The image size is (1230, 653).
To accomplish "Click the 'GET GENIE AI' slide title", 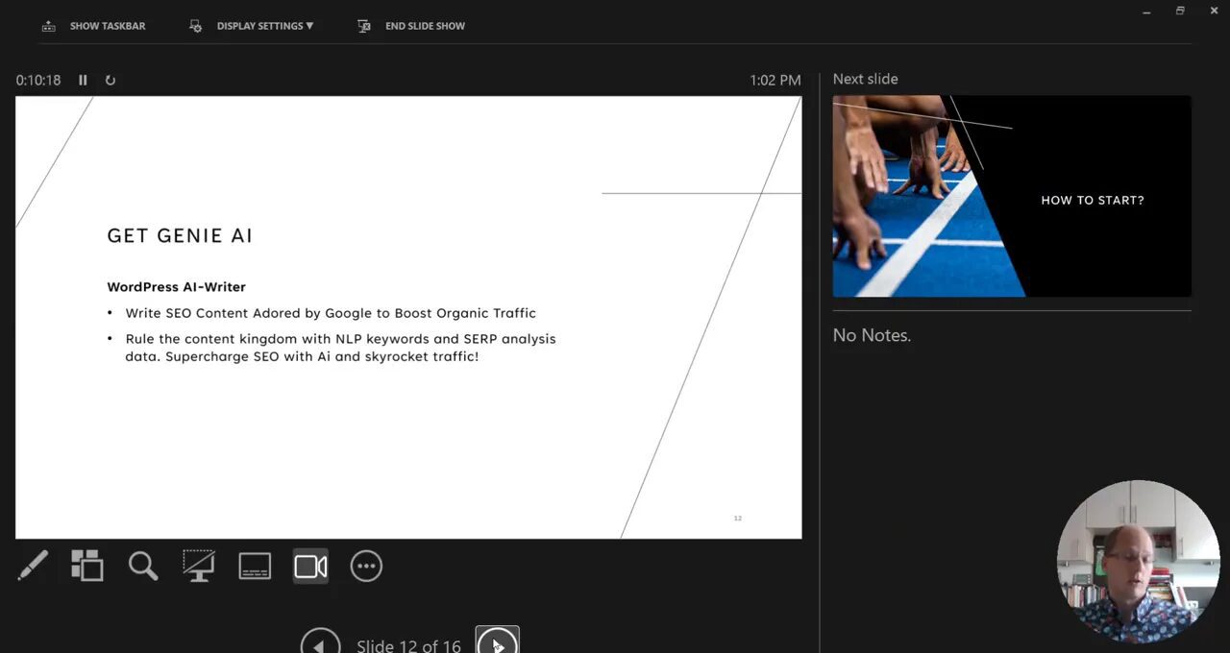I will (x=180, y=236).
